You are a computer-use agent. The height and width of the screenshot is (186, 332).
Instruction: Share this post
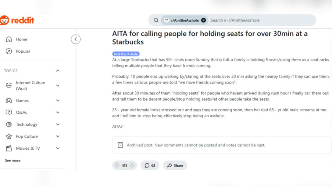pos(175,165)
